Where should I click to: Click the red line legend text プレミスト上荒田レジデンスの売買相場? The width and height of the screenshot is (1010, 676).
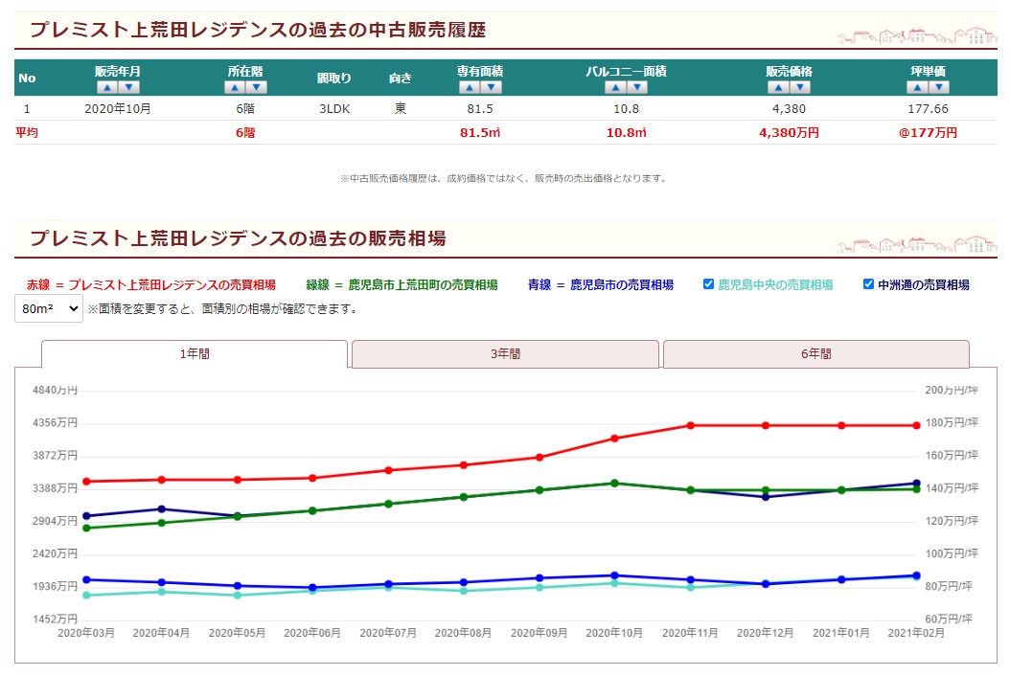172,284
